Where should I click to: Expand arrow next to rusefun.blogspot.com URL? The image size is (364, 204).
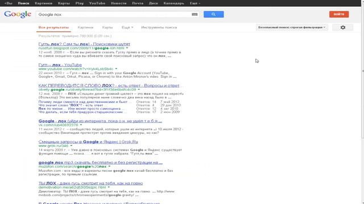(x=127, y=48)
